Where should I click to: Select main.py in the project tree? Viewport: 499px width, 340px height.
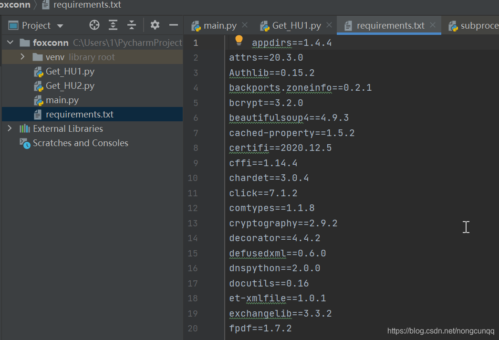[62, 100]
